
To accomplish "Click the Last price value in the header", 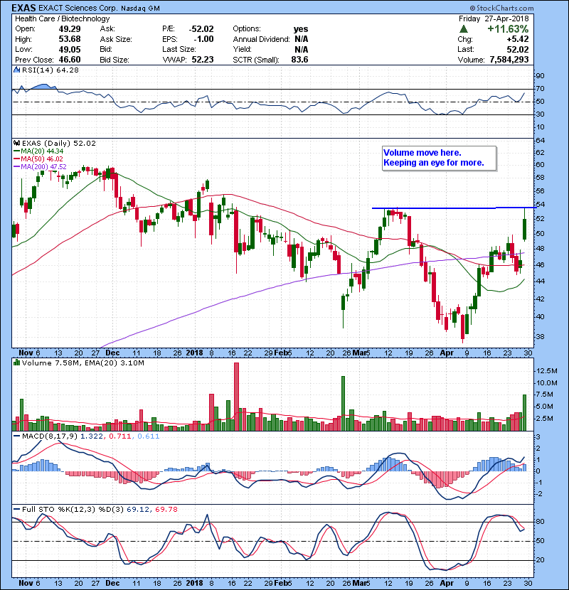I will 517,49.
